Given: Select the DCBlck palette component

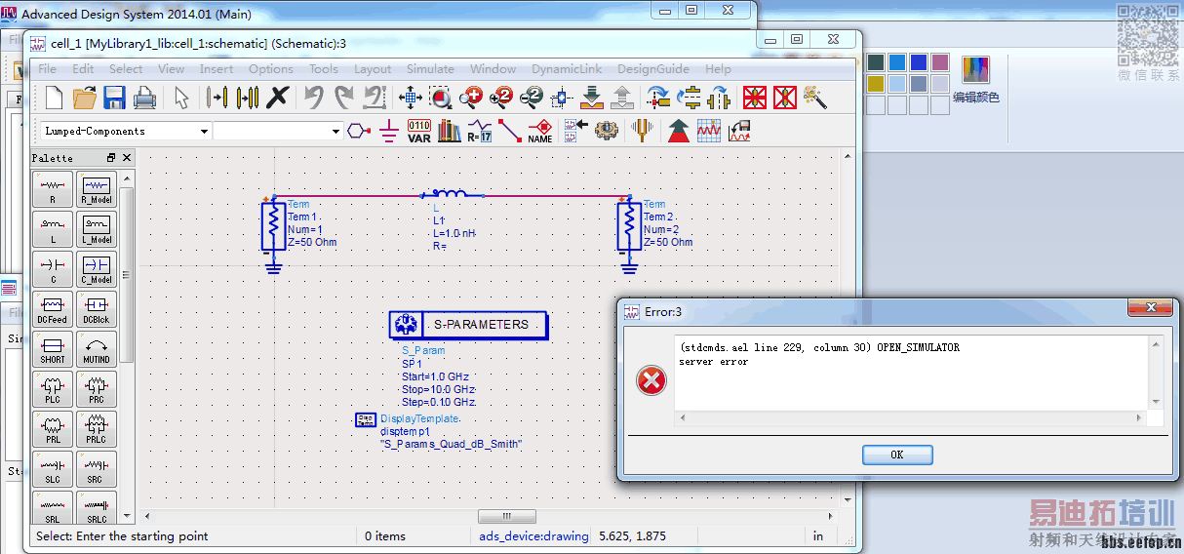Looking at the screenshot, I should [x=97, y=309].
